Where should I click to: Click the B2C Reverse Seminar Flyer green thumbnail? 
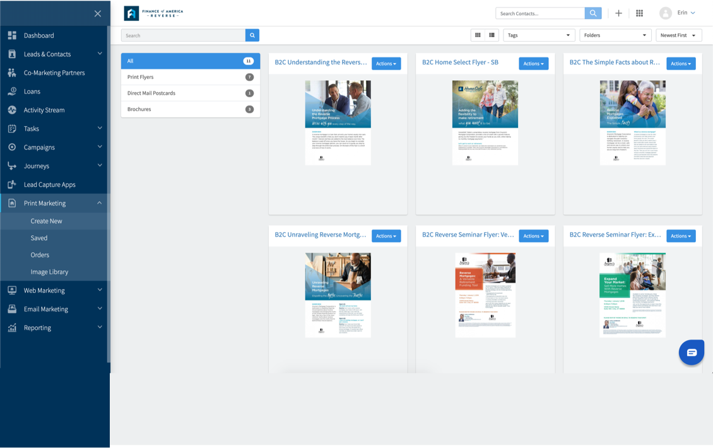[x=632, y=295]
